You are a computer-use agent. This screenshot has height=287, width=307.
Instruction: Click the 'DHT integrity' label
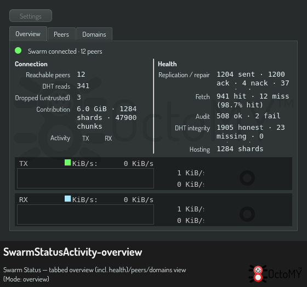point(192,128)
